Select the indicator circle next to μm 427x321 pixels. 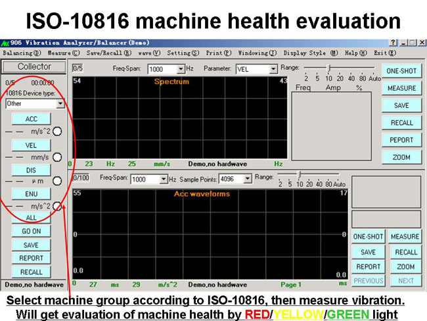pyautogui.click(x=57, y=181)
